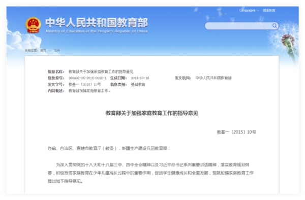Image resolution: width=305 pixels, height=200 pixels.
Task: Click the 信息名称 value text
Action: pyautogui.click(x=101, y=72)
